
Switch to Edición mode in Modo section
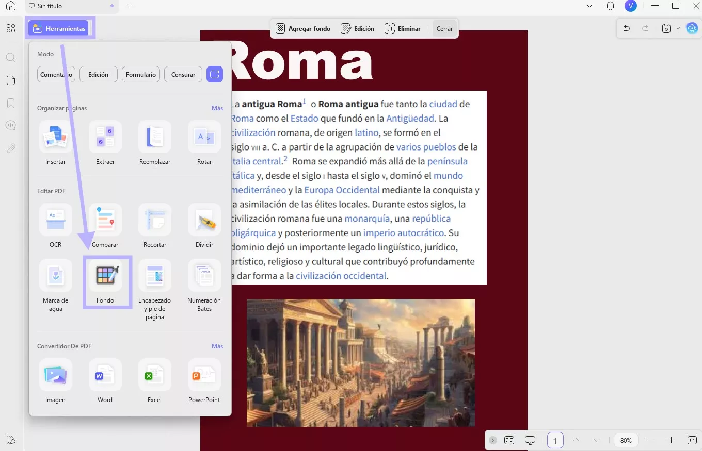98,74
